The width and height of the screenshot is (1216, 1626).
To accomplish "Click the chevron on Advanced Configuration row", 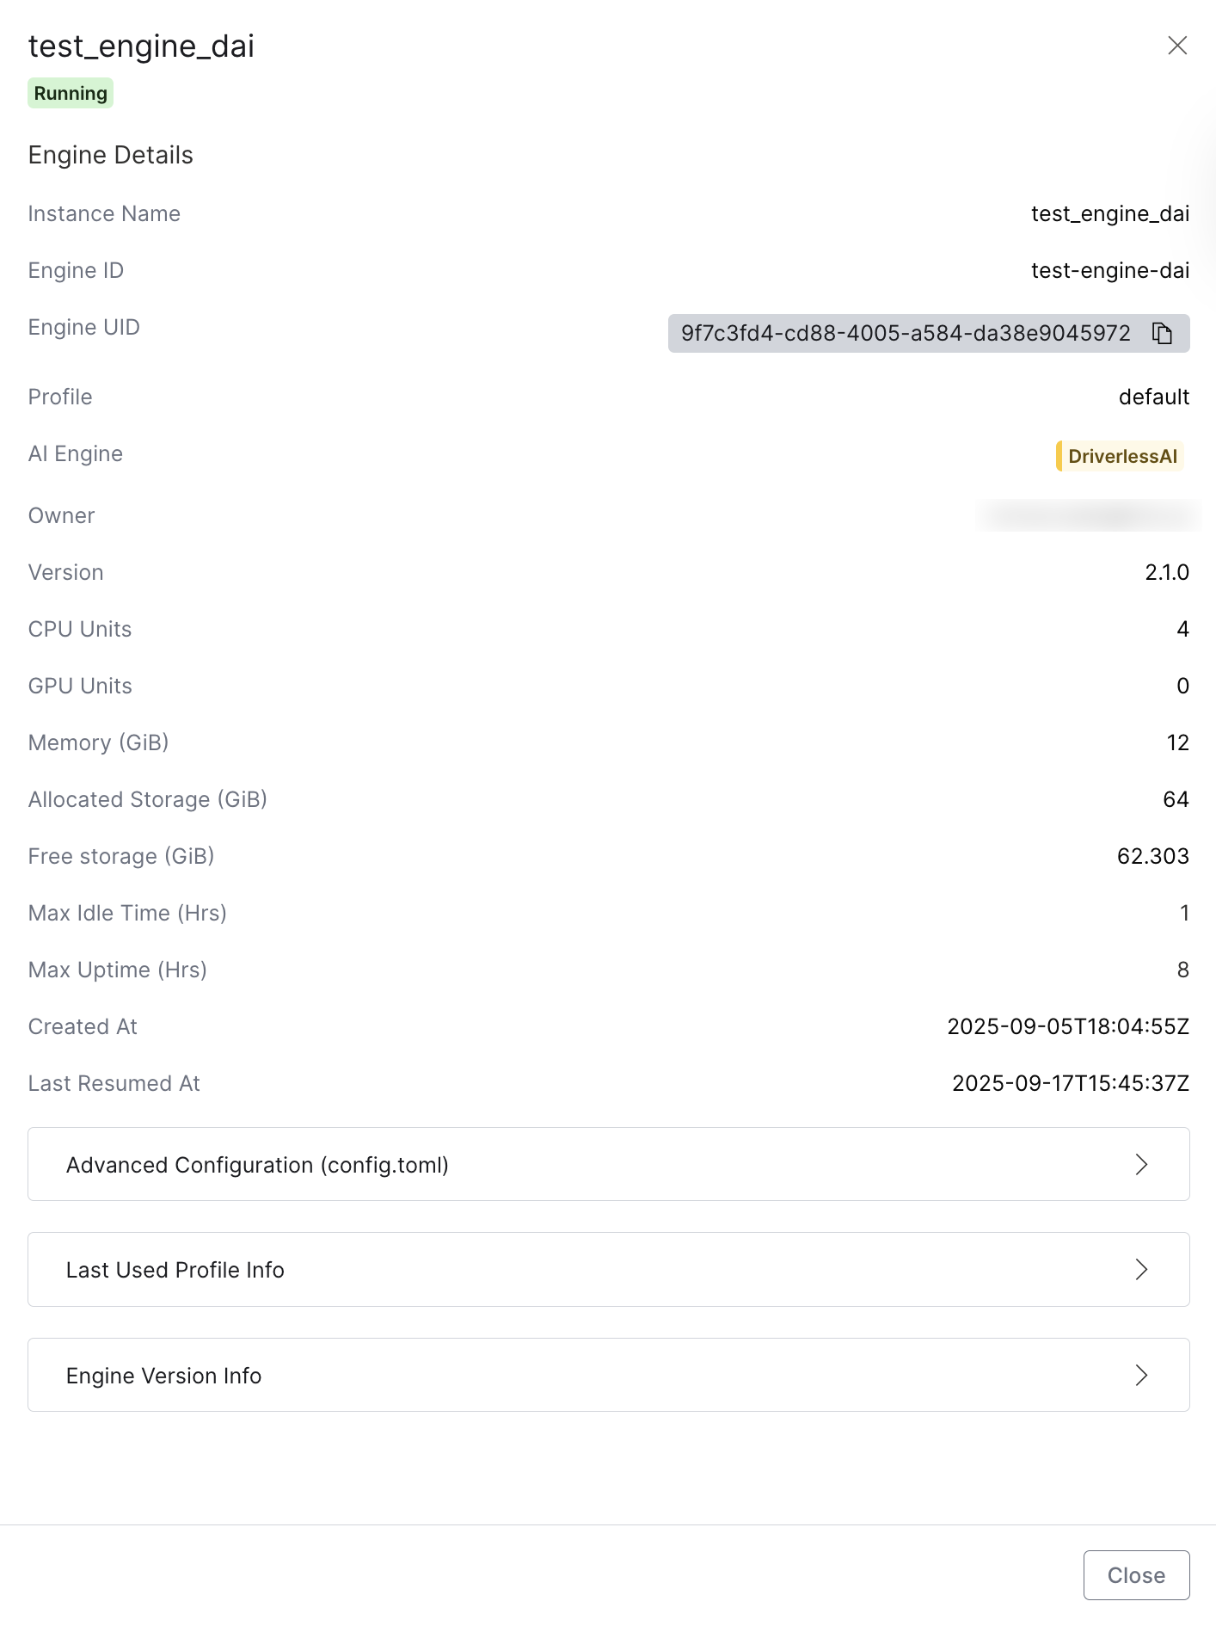I will tap(1142, 1164).
